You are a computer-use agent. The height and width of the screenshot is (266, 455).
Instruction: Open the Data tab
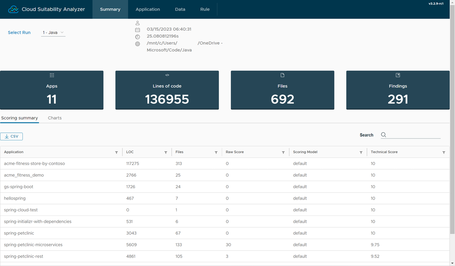[x=180, y=9]
